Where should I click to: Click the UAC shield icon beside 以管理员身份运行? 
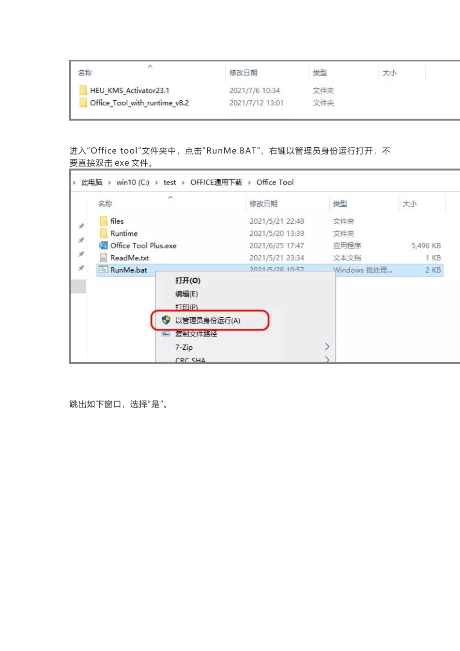pos(165,320)
